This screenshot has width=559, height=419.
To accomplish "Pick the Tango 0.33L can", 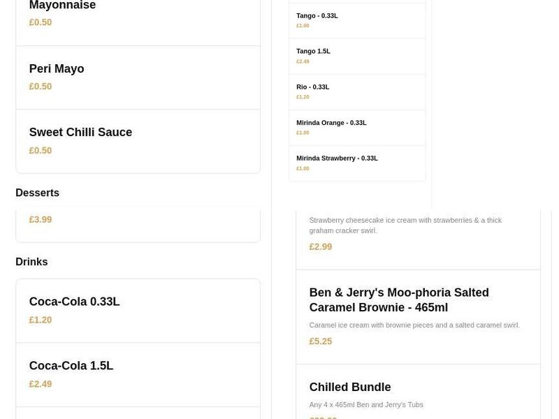I will pos(357,20).
